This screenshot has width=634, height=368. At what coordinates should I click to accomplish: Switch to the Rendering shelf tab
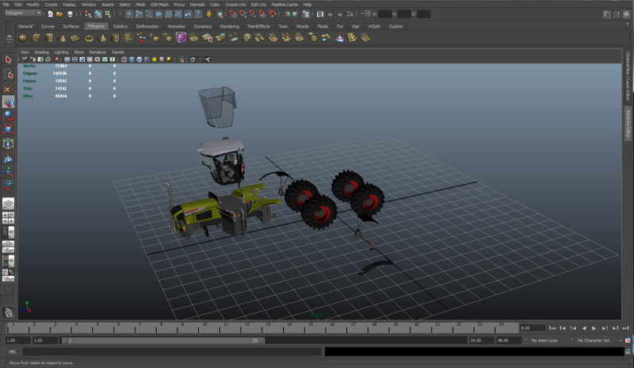pyautogui.click(x=229, y=26)
